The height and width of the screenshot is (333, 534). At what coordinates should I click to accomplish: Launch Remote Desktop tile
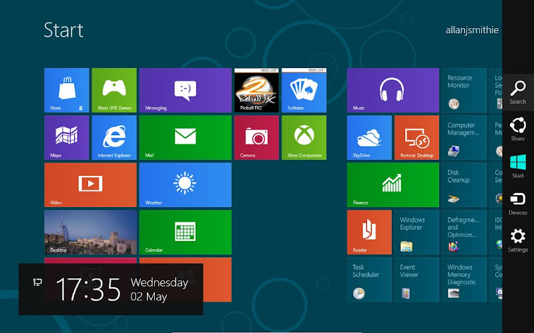click(x=417, y=137)
